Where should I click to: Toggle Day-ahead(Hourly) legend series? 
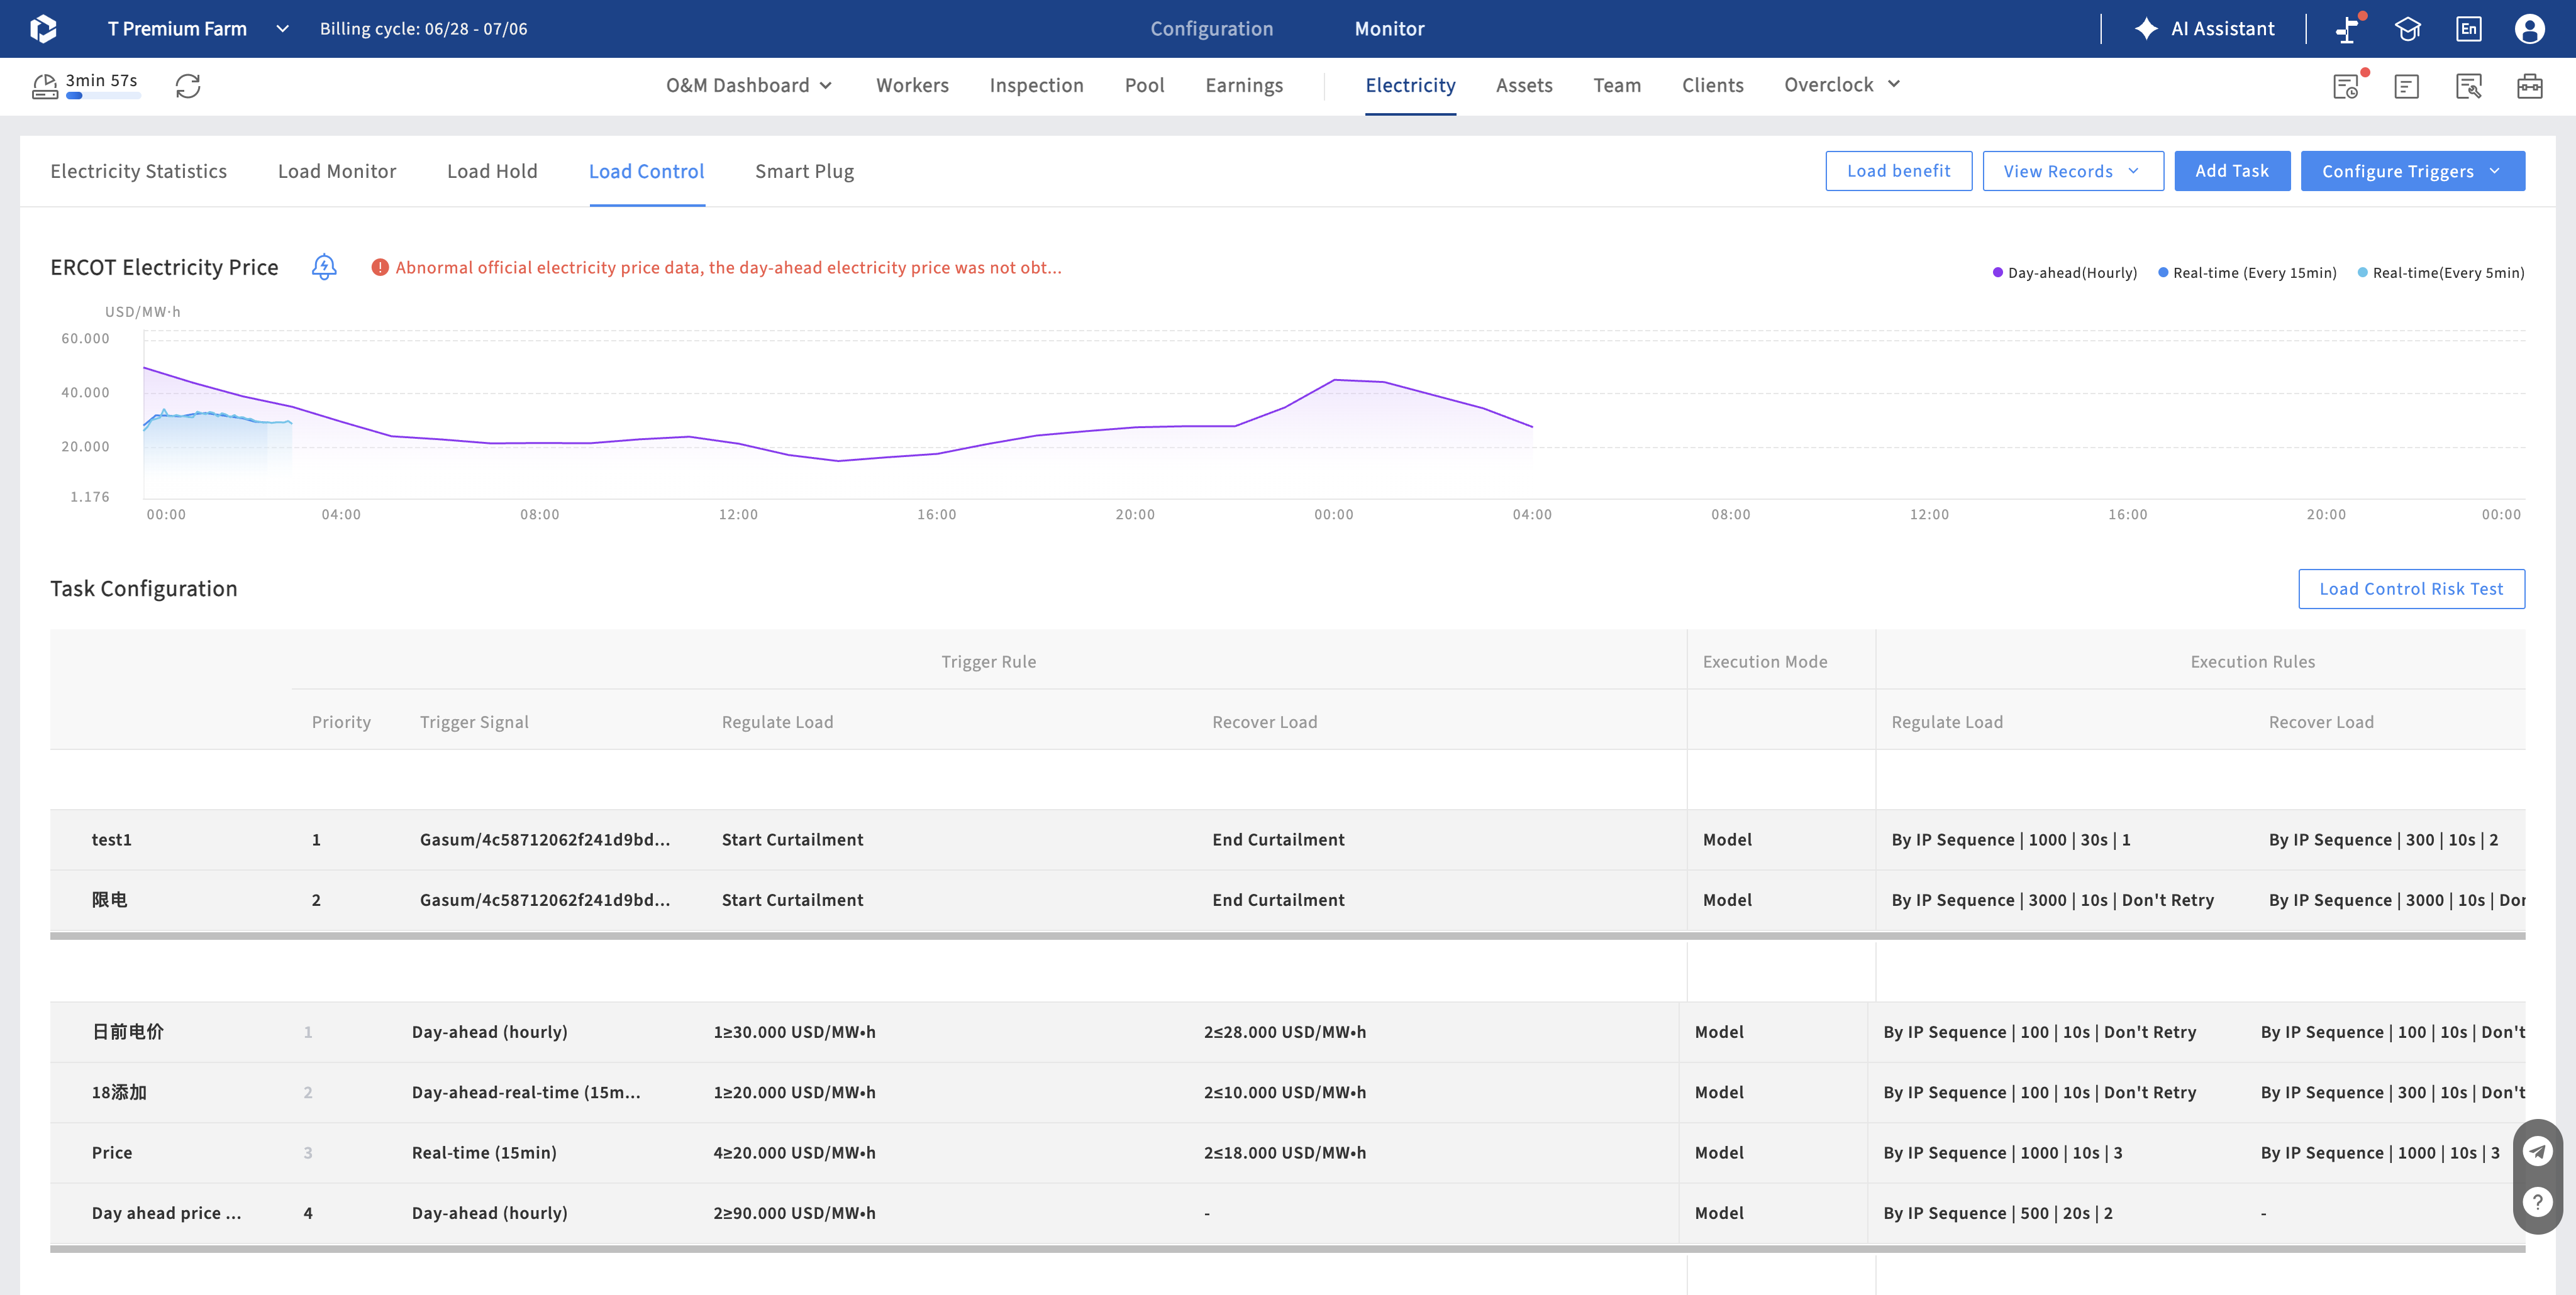point(2065,273)
